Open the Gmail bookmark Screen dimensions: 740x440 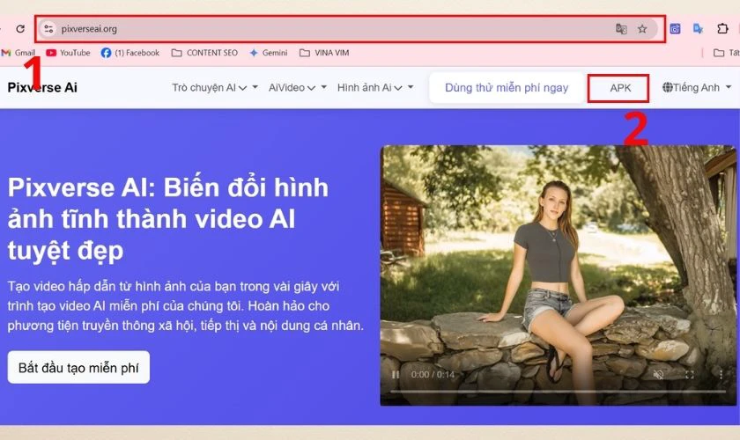tap(18, 53)
